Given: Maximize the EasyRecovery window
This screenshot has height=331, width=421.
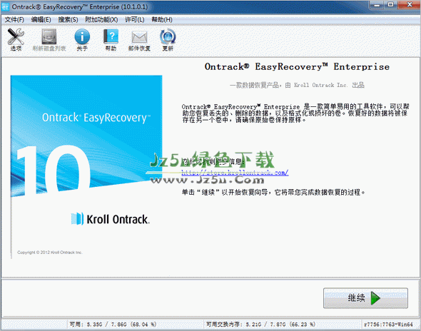Looking at the screenshot, I should [x=391, y=5].
